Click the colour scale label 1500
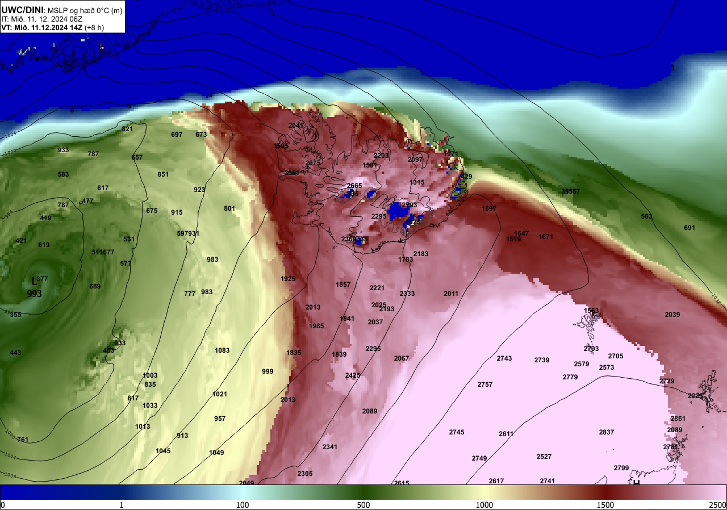Screen dimensions: 727x510 point(605,505)
